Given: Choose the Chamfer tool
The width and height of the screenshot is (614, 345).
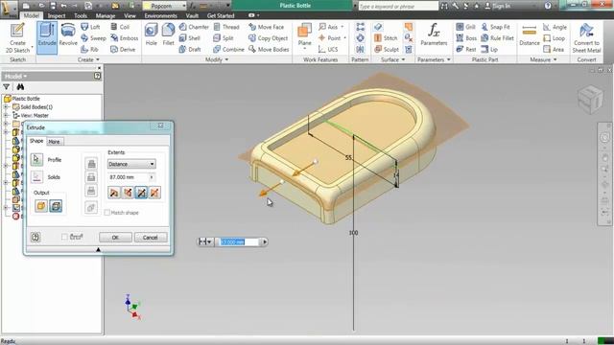Looking at the screenshot, I should 194,27.
